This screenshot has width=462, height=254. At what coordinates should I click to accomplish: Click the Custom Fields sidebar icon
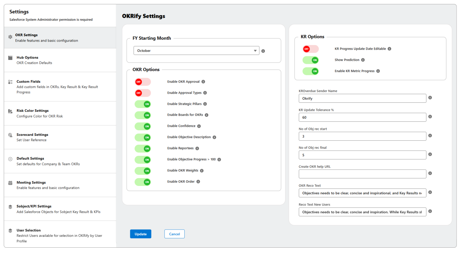click(10, 82)
